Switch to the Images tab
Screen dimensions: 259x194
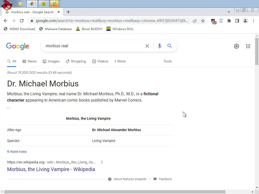51,61
